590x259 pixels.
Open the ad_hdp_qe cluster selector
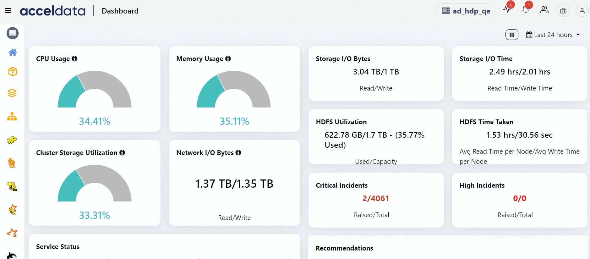click(465, 11)
